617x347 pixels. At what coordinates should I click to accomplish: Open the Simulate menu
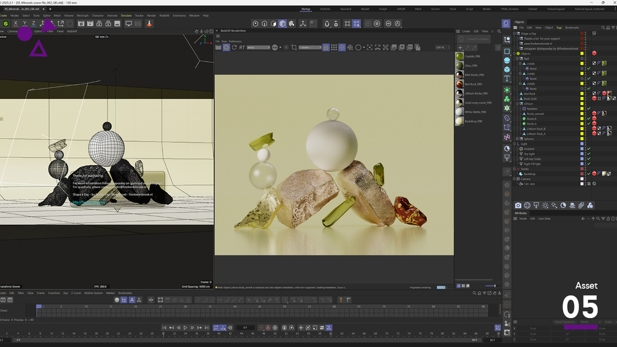(x=126, y=15)
